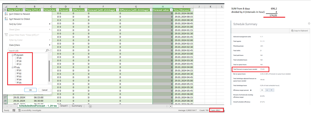Open the Forecast value column filter arrow
Screen dimensions: 320x127
point(171,10)
